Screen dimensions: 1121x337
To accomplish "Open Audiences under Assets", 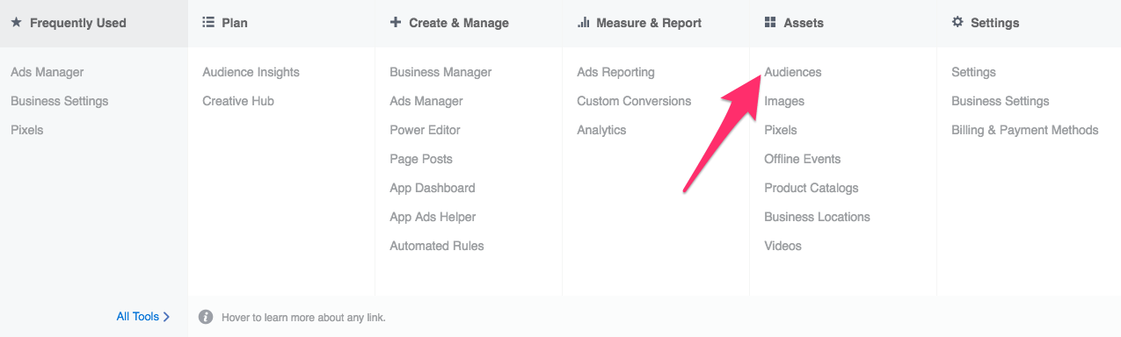I will pos(793,72).
